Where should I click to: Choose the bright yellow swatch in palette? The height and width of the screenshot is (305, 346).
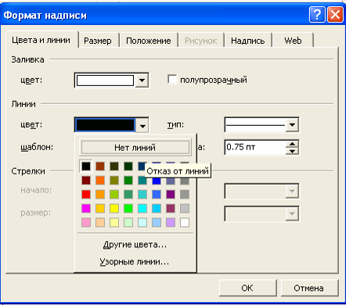(x=114, y=208)
